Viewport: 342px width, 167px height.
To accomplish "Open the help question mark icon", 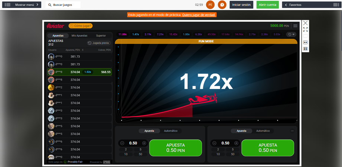I will [x=222, y=4].
